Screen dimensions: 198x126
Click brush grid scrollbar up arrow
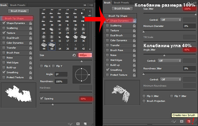(x=90, y=11)
